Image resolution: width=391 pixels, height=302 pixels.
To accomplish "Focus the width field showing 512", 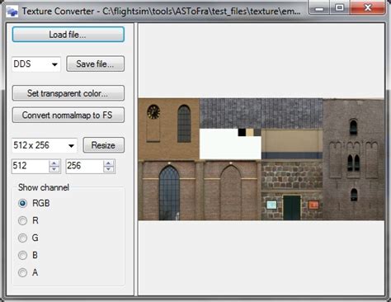I will pyautogui.click(x=31, y=166).
